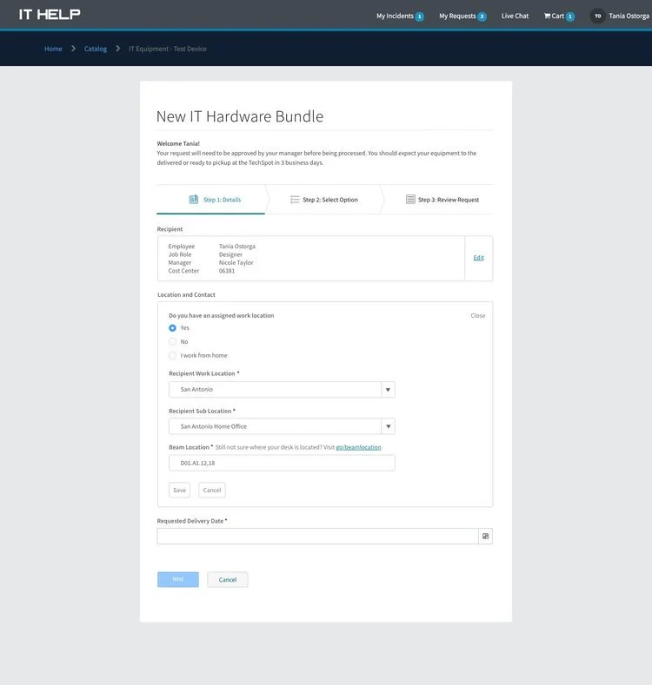Image resolution: width=652 pixels, height=685 pixels.
Task: Open the calendar date picker icon
Action: click(x=485, y=536)
